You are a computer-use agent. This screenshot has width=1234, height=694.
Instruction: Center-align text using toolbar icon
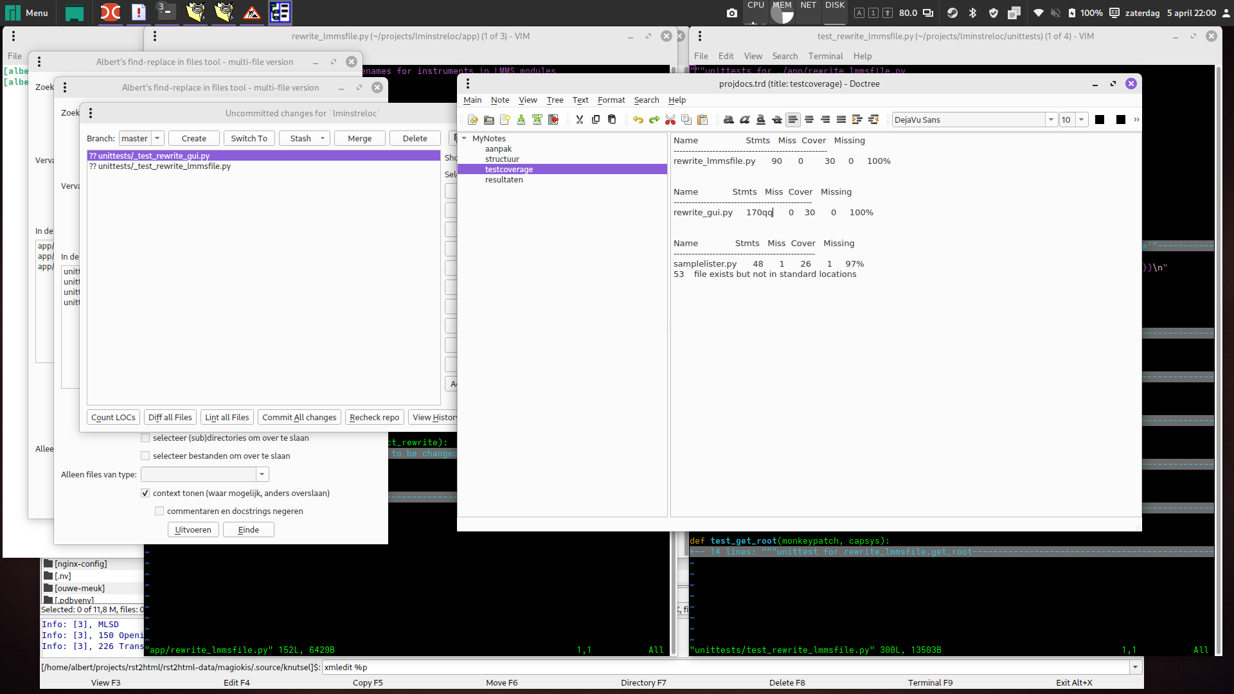pyautogui.click(x=809, y=120)
